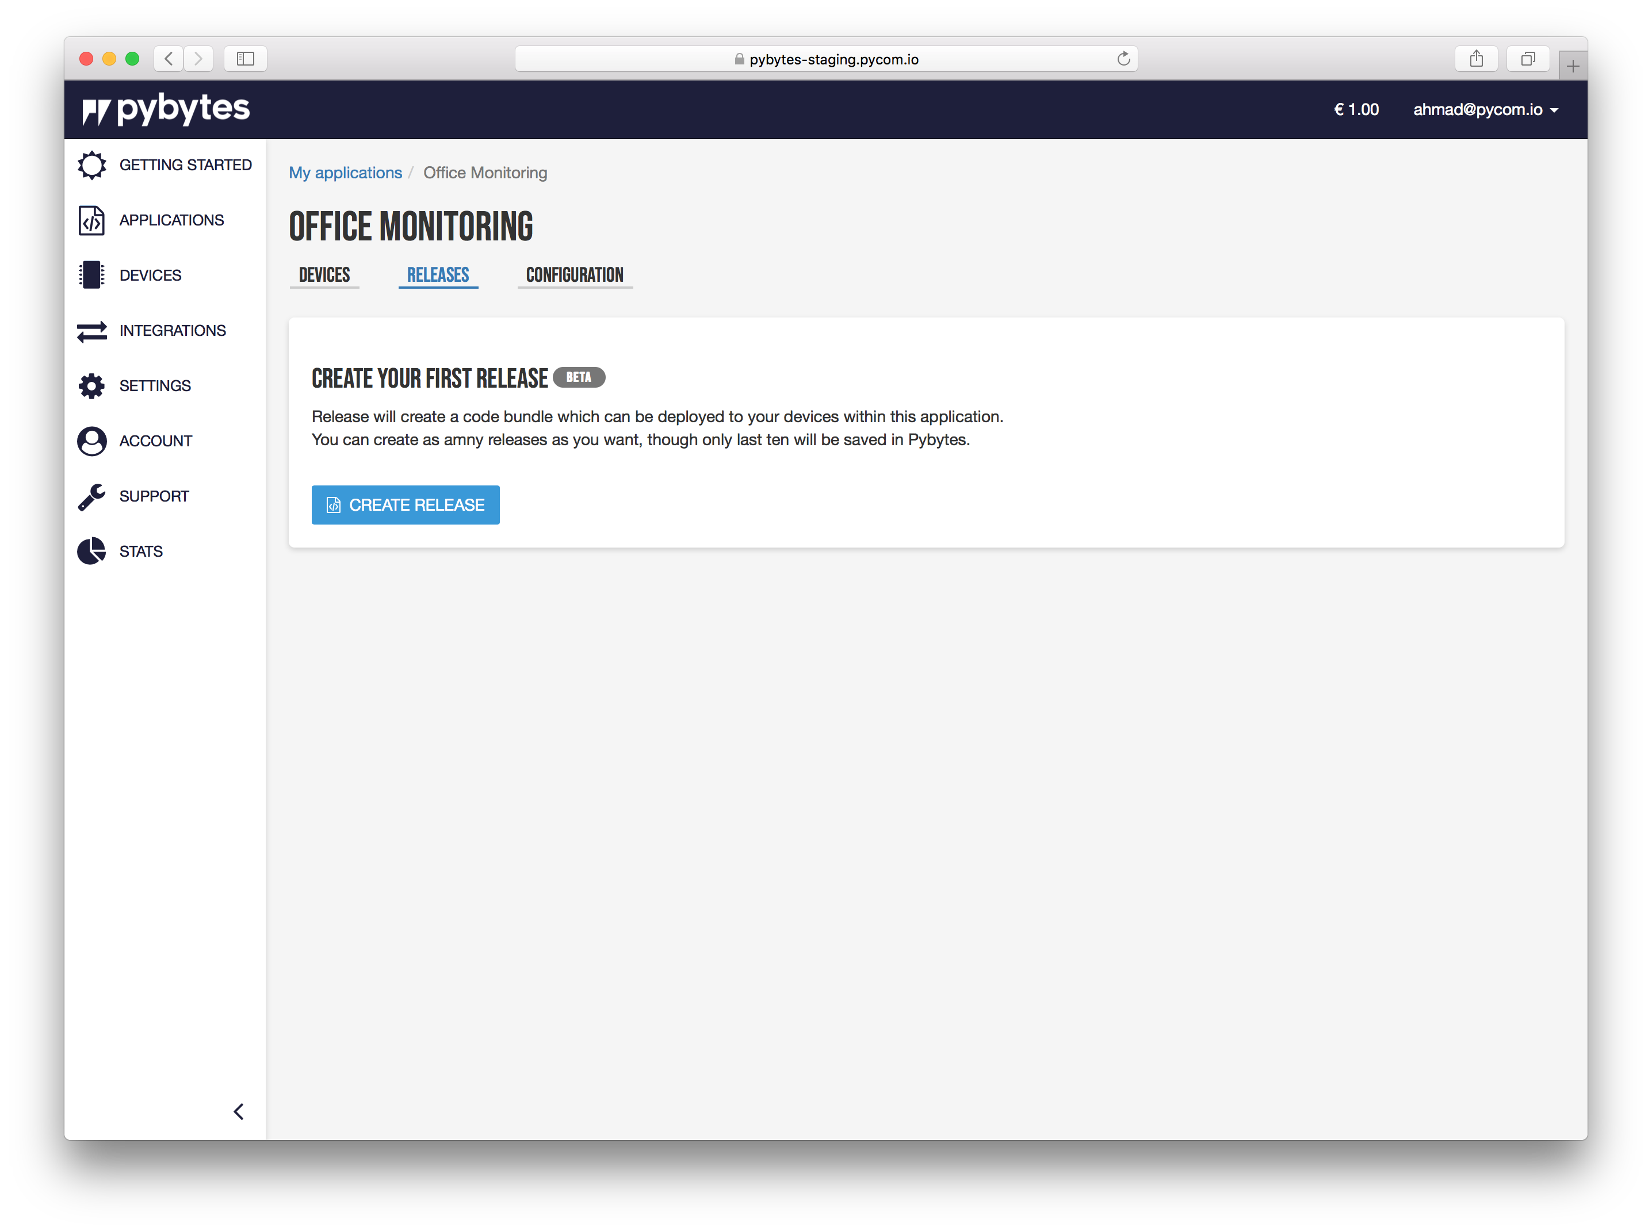The height and width of the screenshot is (1232, 1652).
Task: Open the Configuration tab
Action: click(574, 275)
